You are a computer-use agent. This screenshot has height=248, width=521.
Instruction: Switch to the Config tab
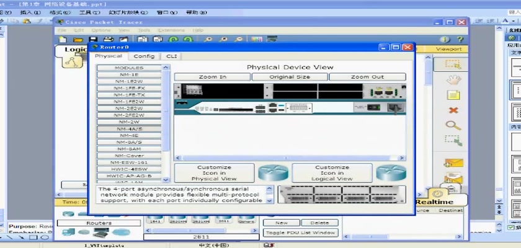click(144, 56)
